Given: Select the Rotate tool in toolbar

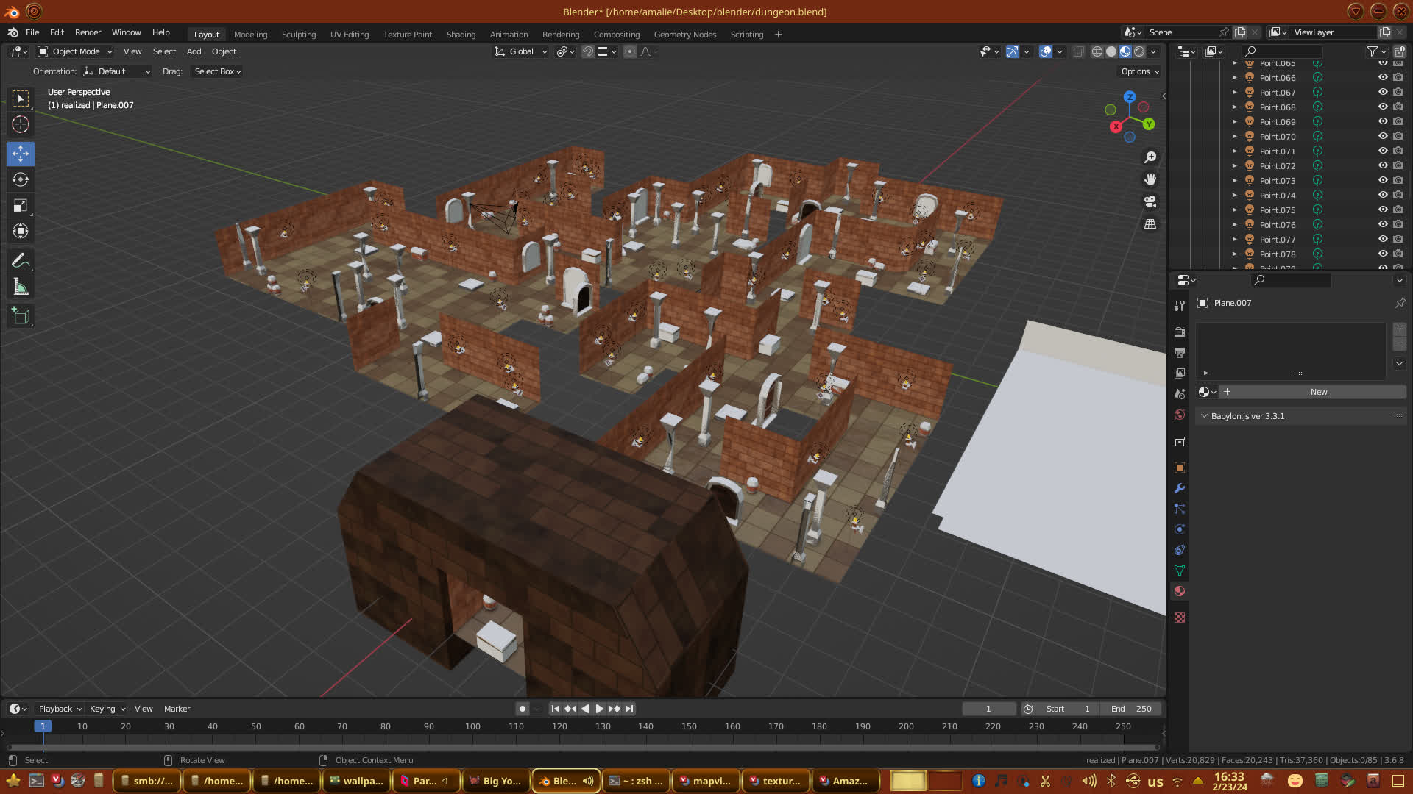Looking at the screenshot, I should [21, 179].
